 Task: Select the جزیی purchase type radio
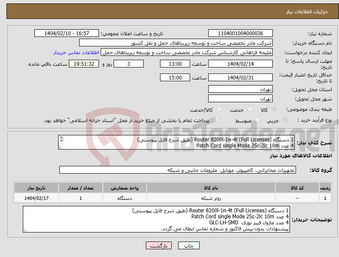coord(285,119)
